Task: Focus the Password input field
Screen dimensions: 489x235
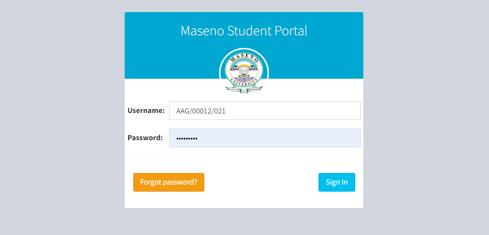Action: 265,138
